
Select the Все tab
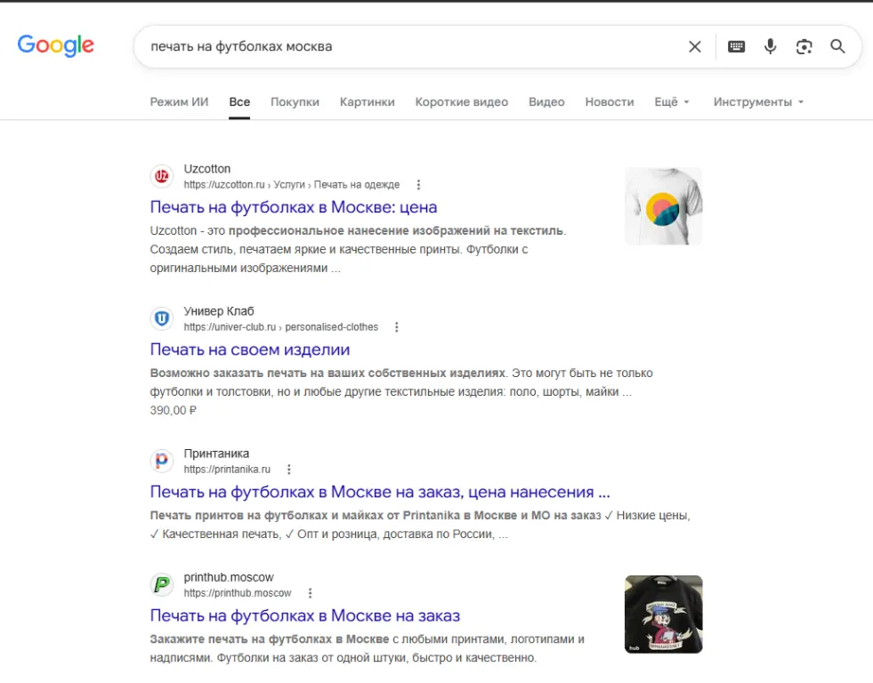[x=239, y=101]
